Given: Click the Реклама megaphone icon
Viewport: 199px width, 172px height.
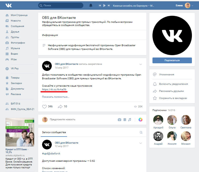Looking at the screenshot, I should (x=7, y=94).
